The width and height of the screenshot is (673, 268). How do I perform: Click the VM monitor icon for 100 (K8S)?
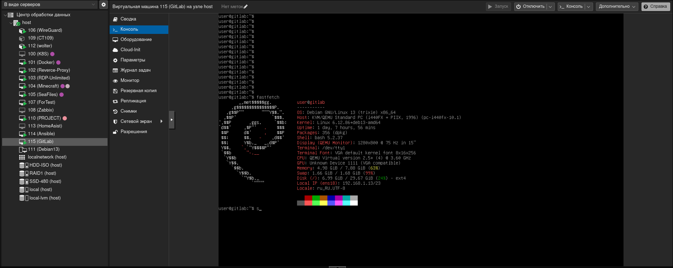point(22,54)
